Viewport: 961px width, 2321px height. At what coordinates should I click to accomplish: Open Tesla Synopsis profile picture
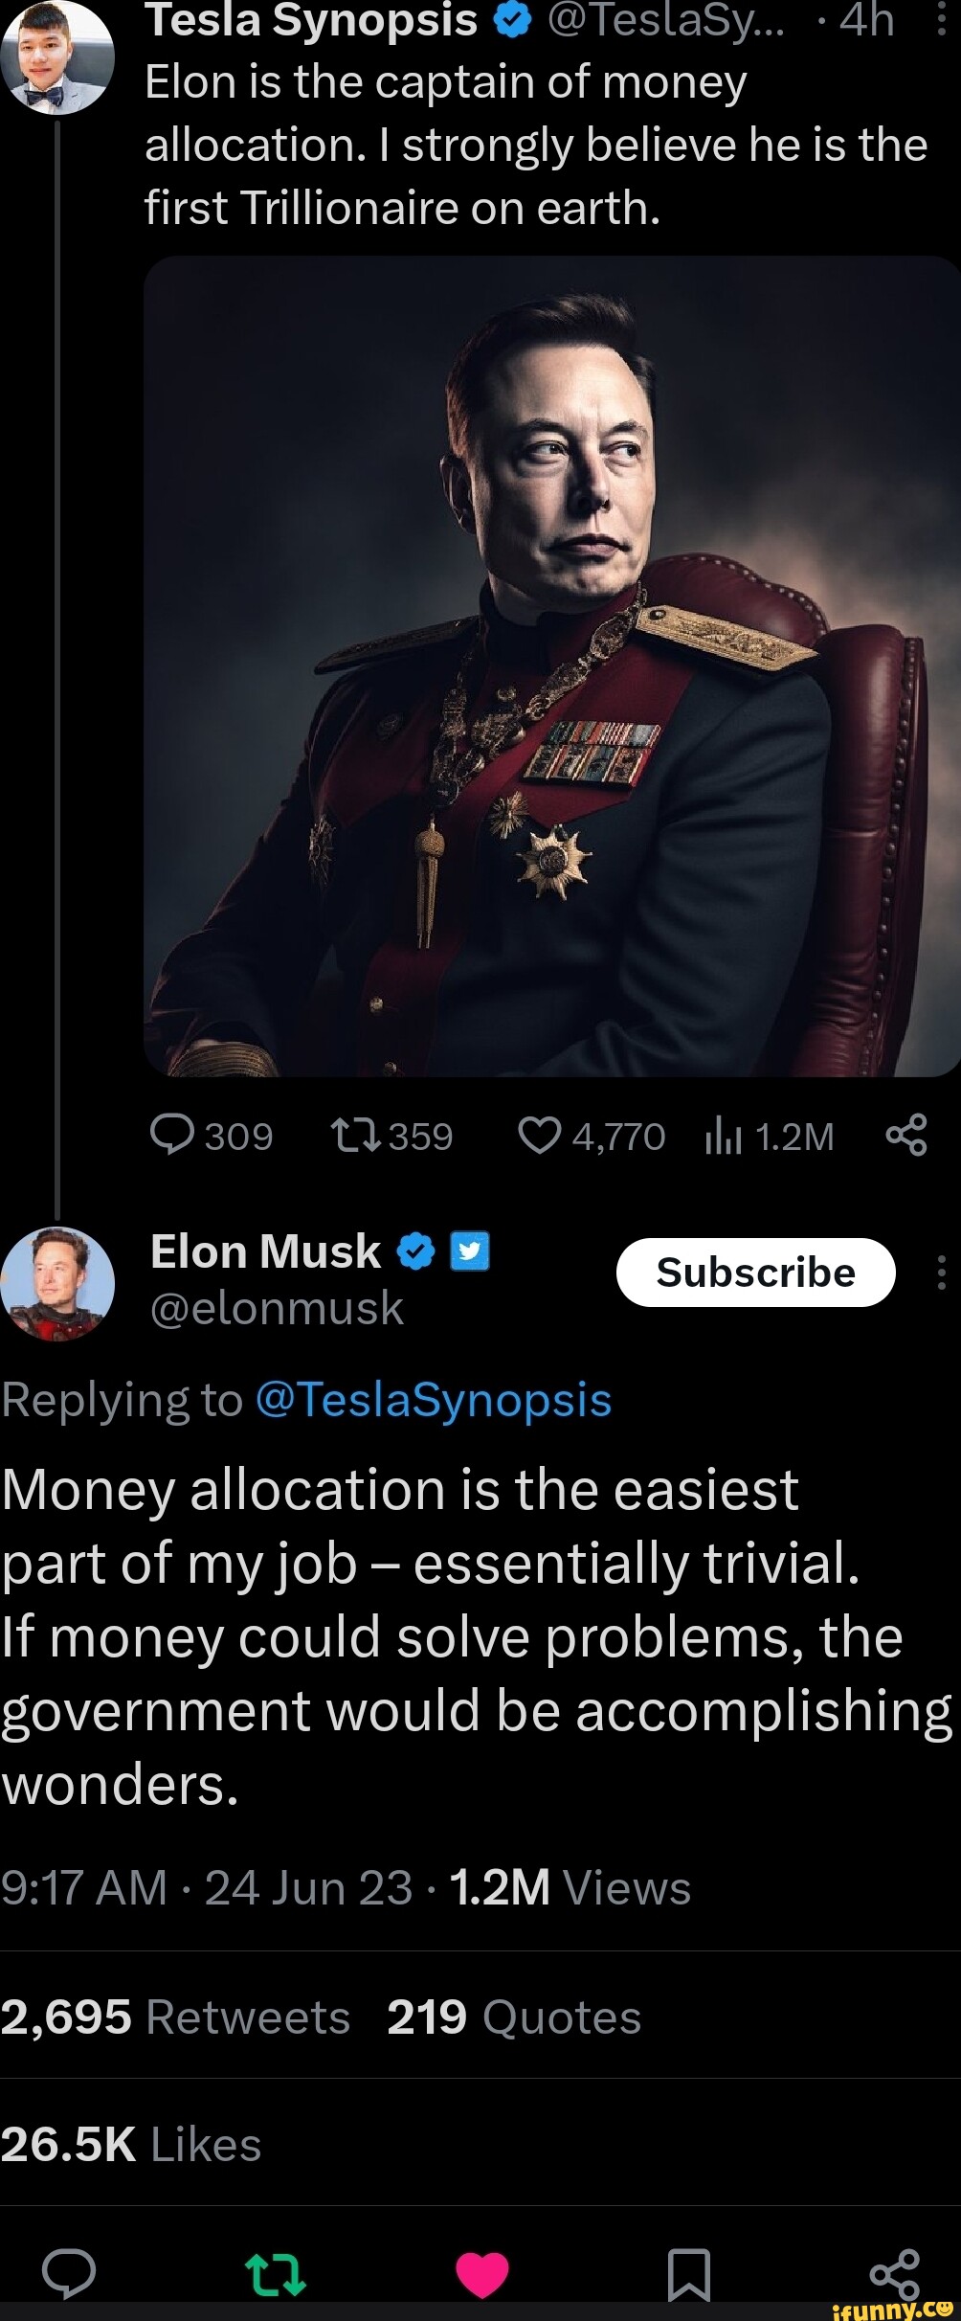(x=57, y=57)
